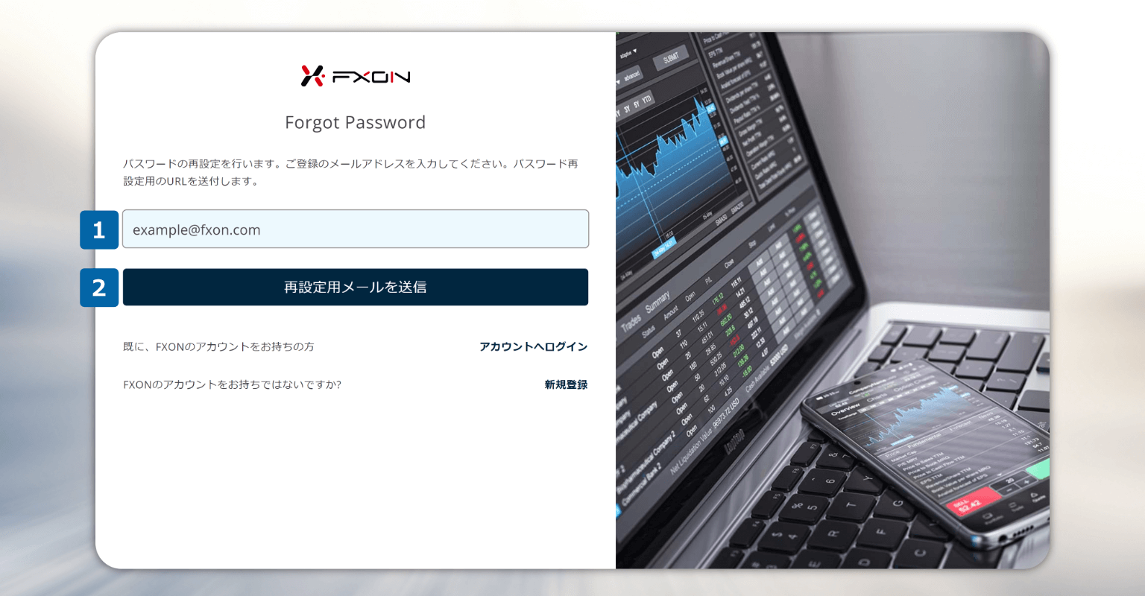Image resolution: width=1145 pixels, height=596 pixels.
Task: Click the 再設定用メールを送信 button
Action: (x=356, y=287)
